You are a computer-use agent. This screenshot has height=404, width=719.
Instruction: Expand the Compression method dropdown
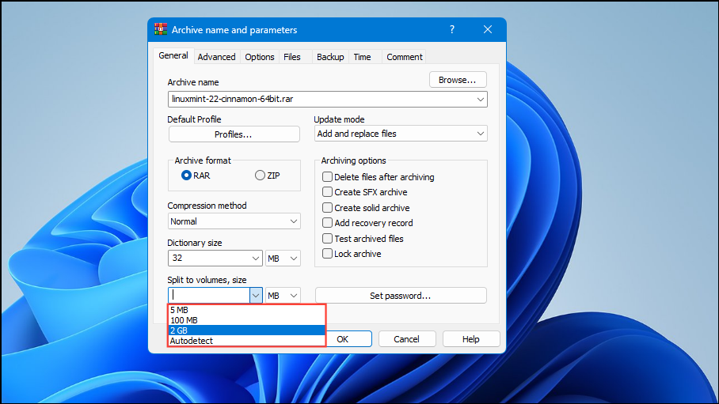pos(234,221)
